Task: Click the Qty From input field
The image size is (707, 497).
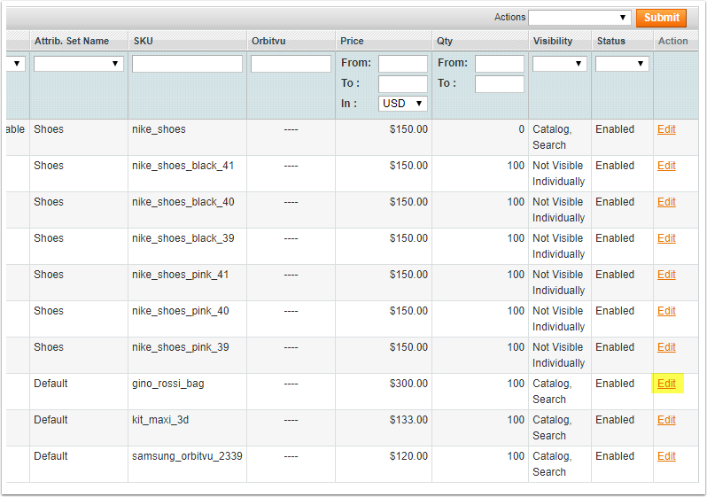Action: tap(500, 64)
